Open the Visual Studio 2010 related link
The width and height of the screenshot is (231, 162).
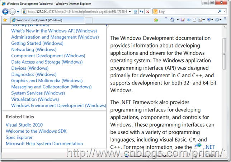coord(24,125)
